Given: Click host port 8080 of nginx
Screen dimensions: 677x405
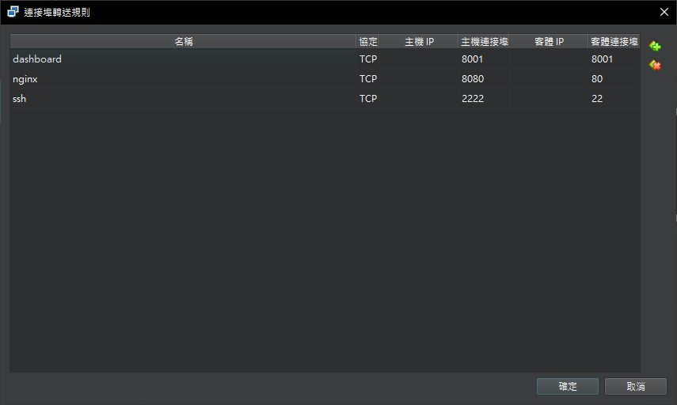Looking at the screenshot, I should [x=473, y=79].
